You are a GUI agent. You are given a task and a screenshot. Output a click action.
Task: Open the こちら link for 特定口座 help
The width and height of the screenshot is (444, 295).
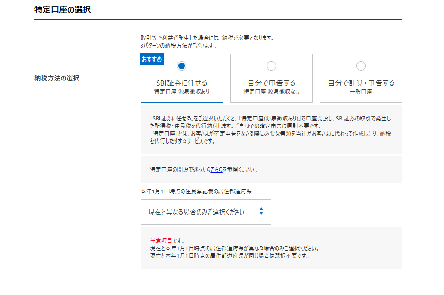tap(217, 170)
